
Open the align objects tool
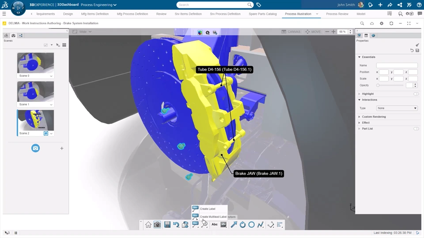tap(280, 224)
